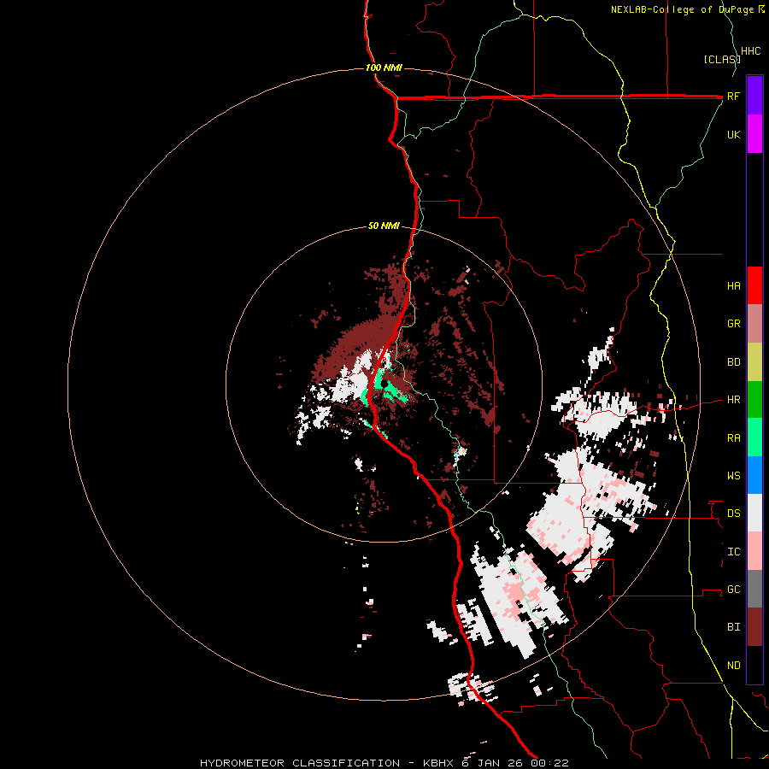This screenshot has width=769, height=769.
Task: Click the GR legend color swatch
Action: pos(754,324)
